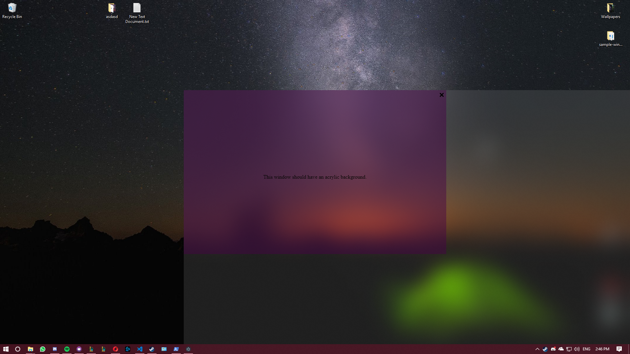The image size is (630, 354).
Task: Open Opera browser from taskbar
Action: 115,349
